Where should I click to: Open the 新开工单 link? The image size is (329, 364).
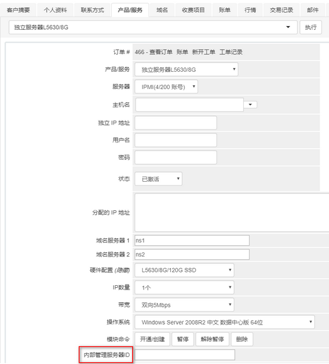point(204,52)
